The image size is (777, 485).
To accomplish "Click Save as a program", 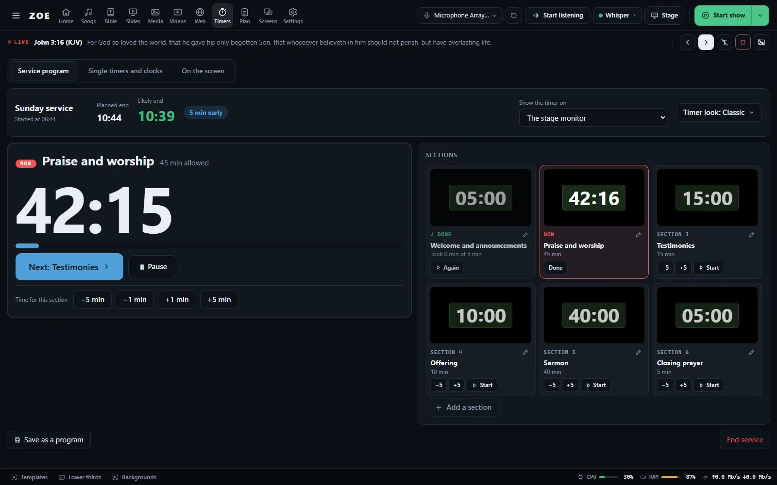I will 49,440.
